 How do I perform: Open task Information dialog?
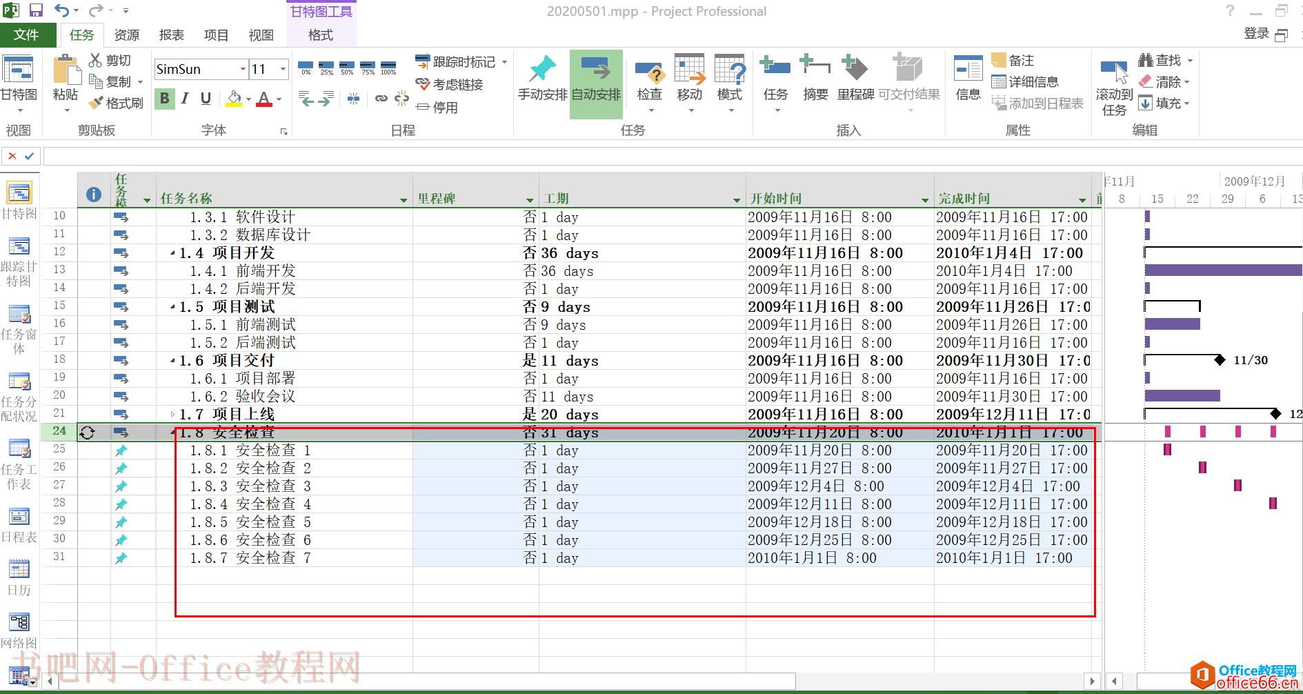coord(968,78)
